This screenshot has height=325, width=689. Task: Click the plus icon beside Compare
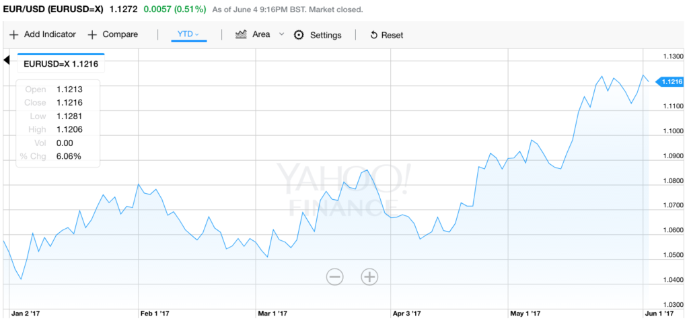[x=92, y=35]
